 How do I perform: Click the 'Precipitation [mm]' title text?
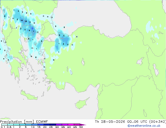point(17,122)
